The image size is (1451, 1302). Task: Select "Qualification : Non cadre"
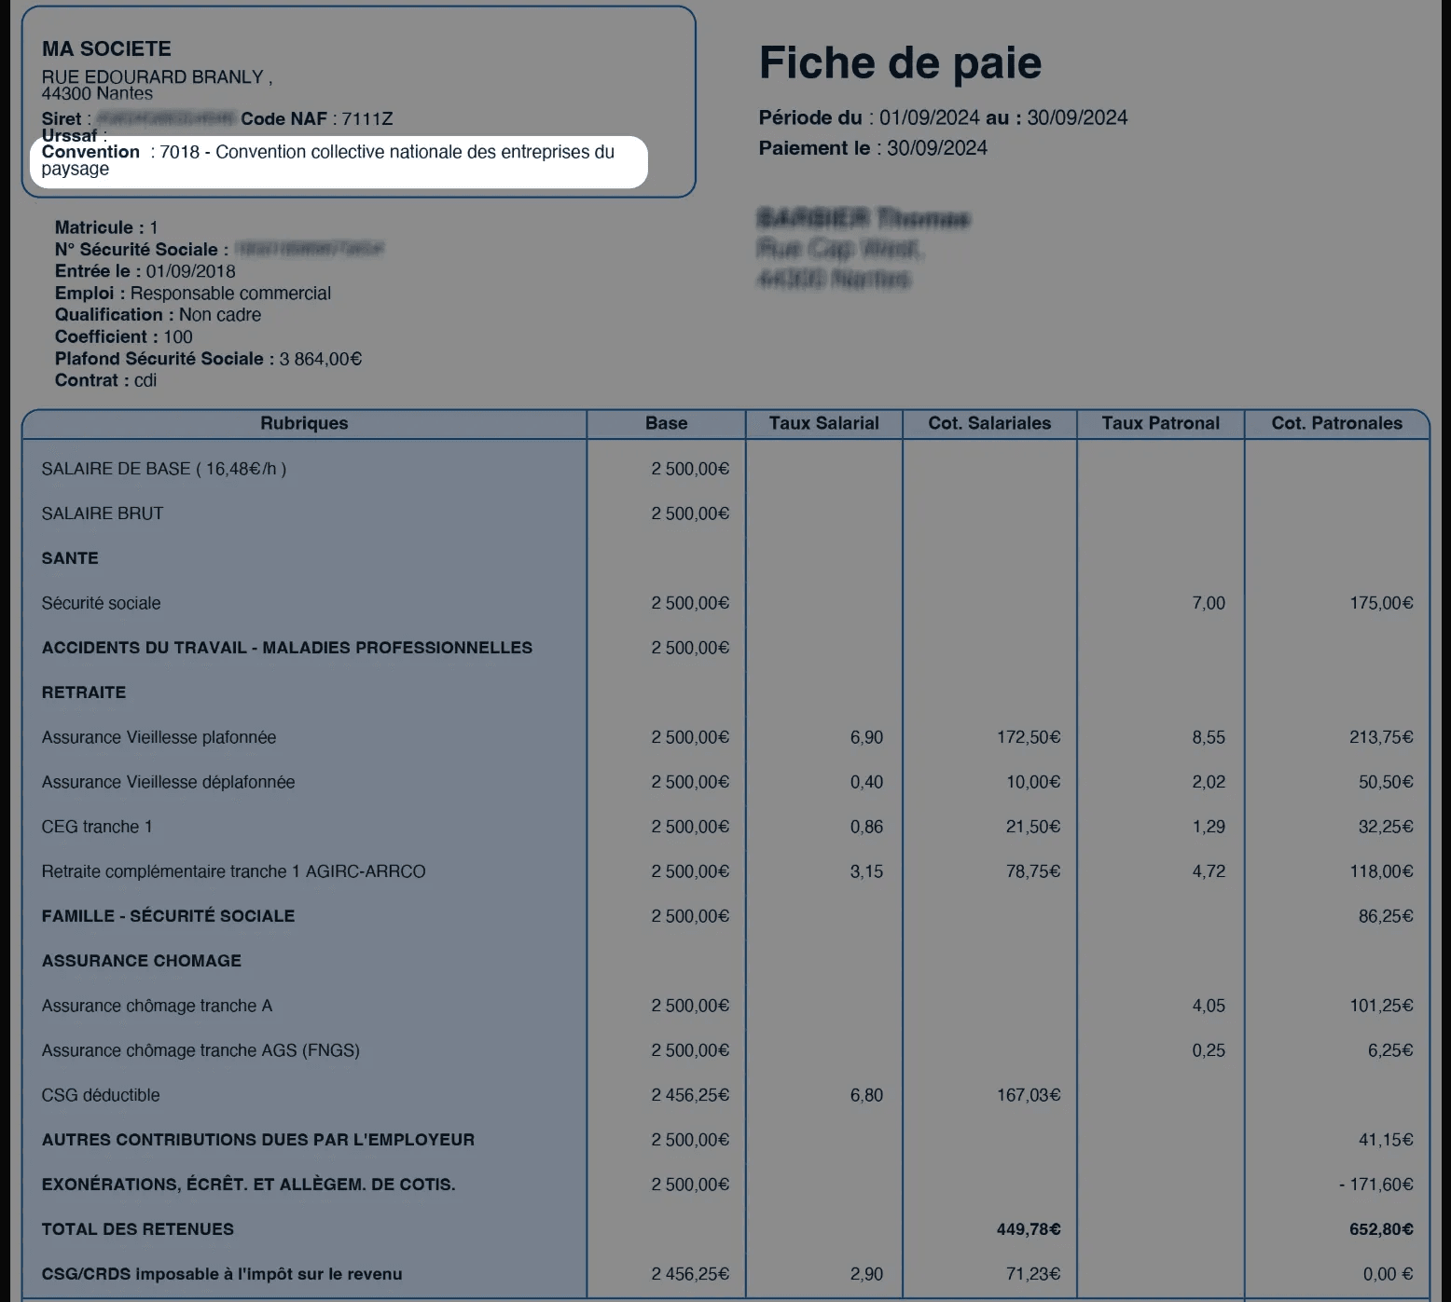158,315
